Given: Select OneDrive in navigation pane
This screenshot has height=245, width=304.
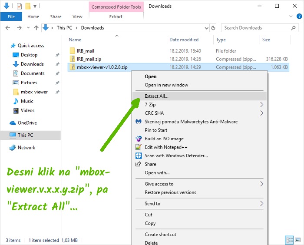Looking at the screenshot, I should (x=27, y=123).
